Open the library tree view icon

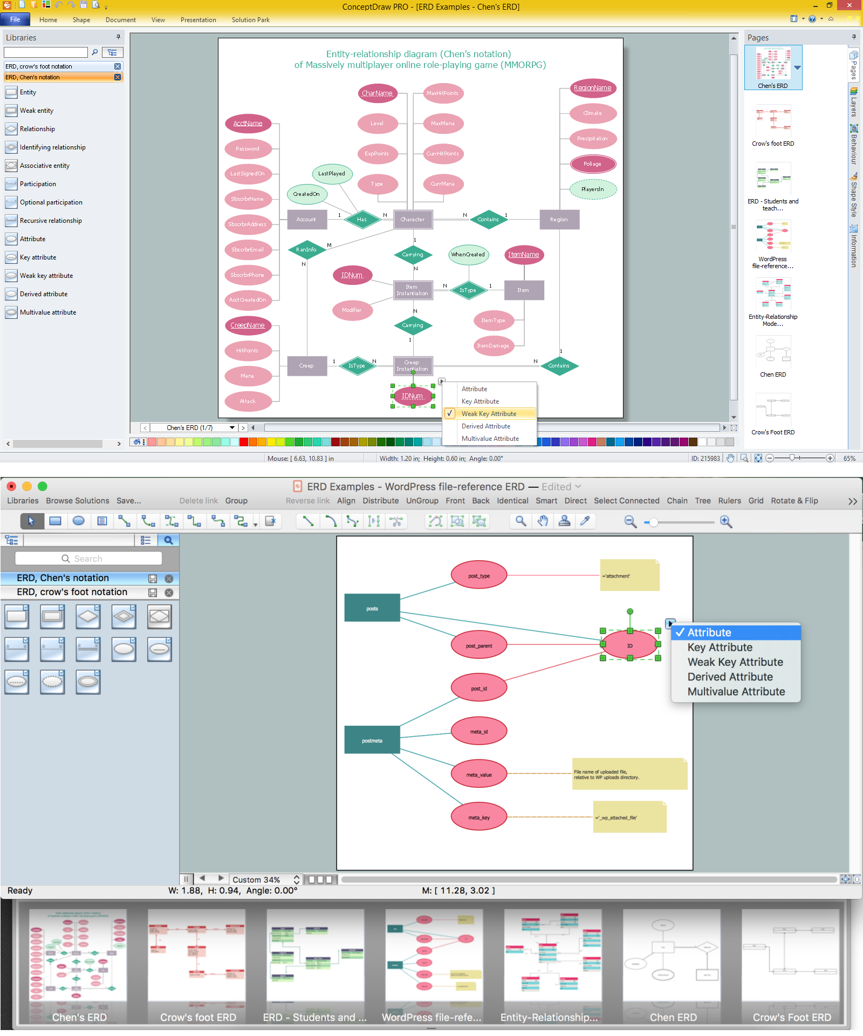coord(12,540)
